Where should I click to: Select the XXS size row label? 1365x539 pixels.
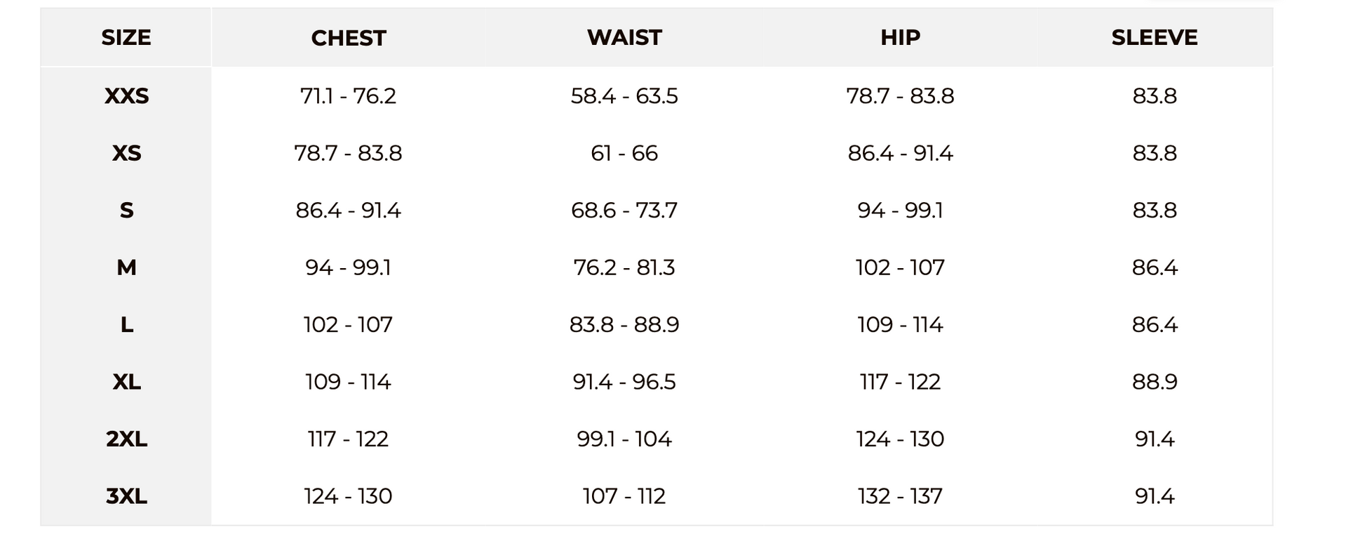(126, 96)
